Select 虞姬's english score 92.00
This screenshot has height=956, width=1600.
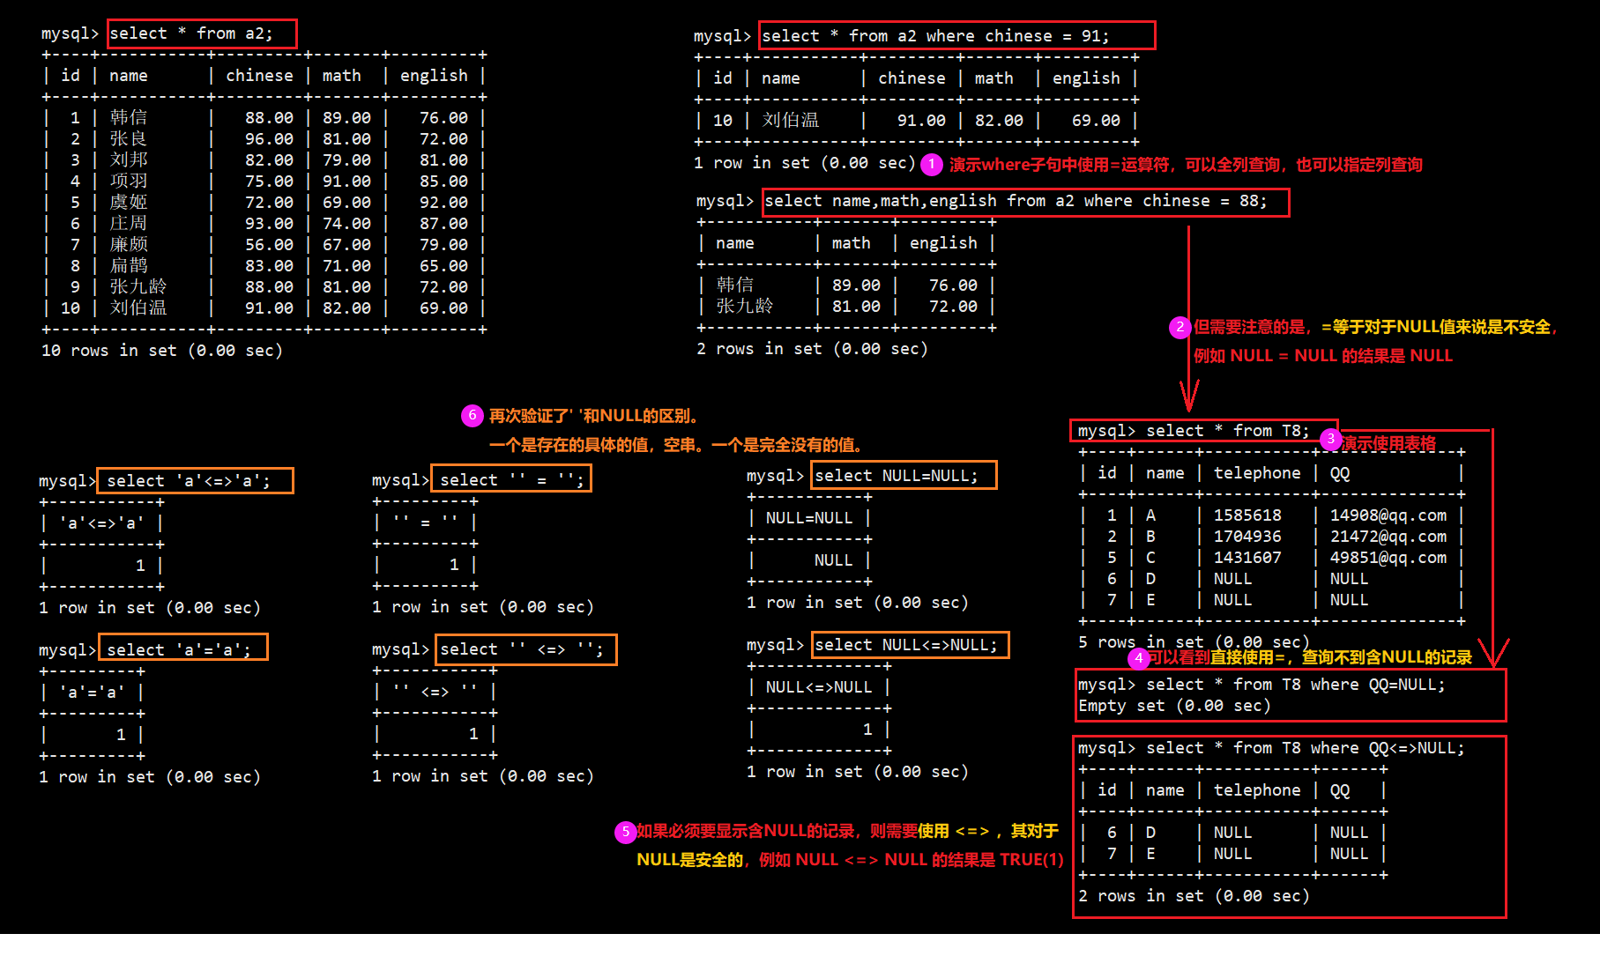coord(443,203)
